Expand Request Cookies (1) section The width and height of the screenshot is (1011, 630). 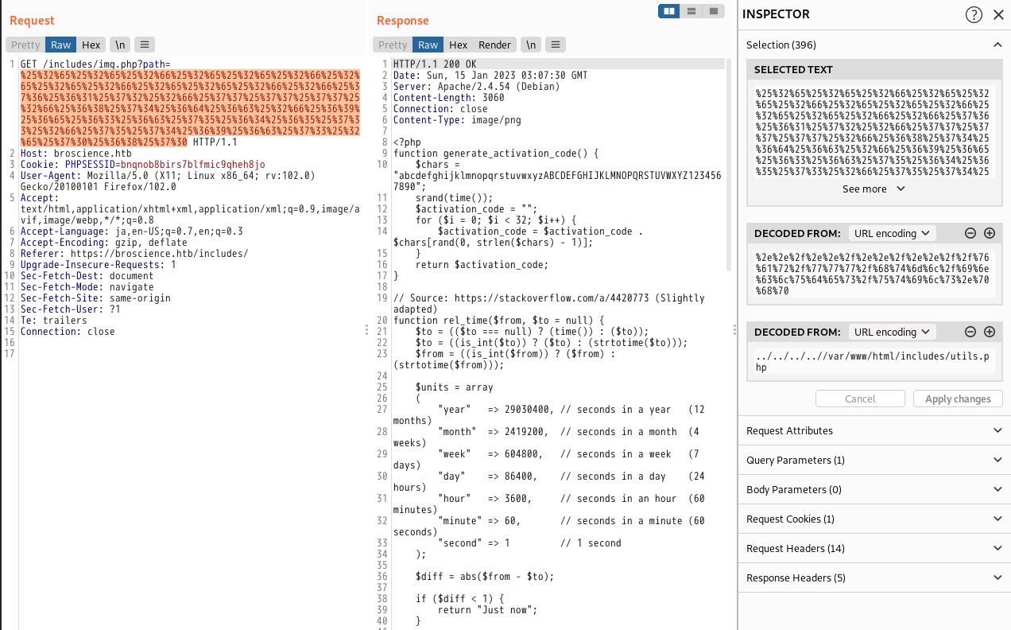[874, 519]
